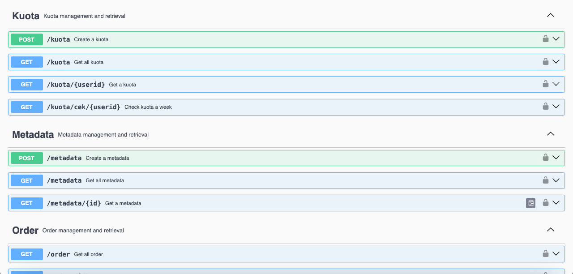Click the GET button for /kuota/cek/{userid}
Viewport: 573px width, 274px height.
click(27, 107)
